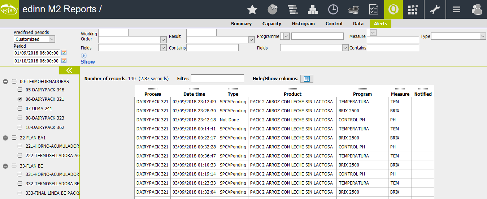
Task: Click drag handle above Process column
Action: coord(153,89)
